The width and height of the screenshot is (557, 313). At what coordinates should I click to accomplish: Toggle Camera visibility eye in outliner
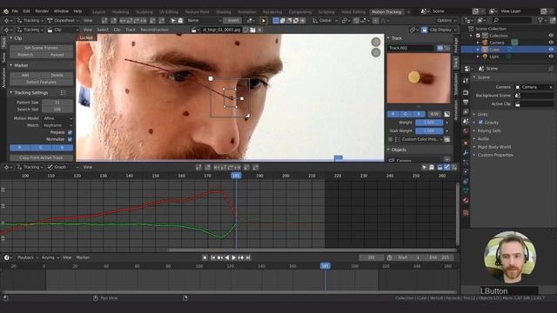[x=551, y=43]
